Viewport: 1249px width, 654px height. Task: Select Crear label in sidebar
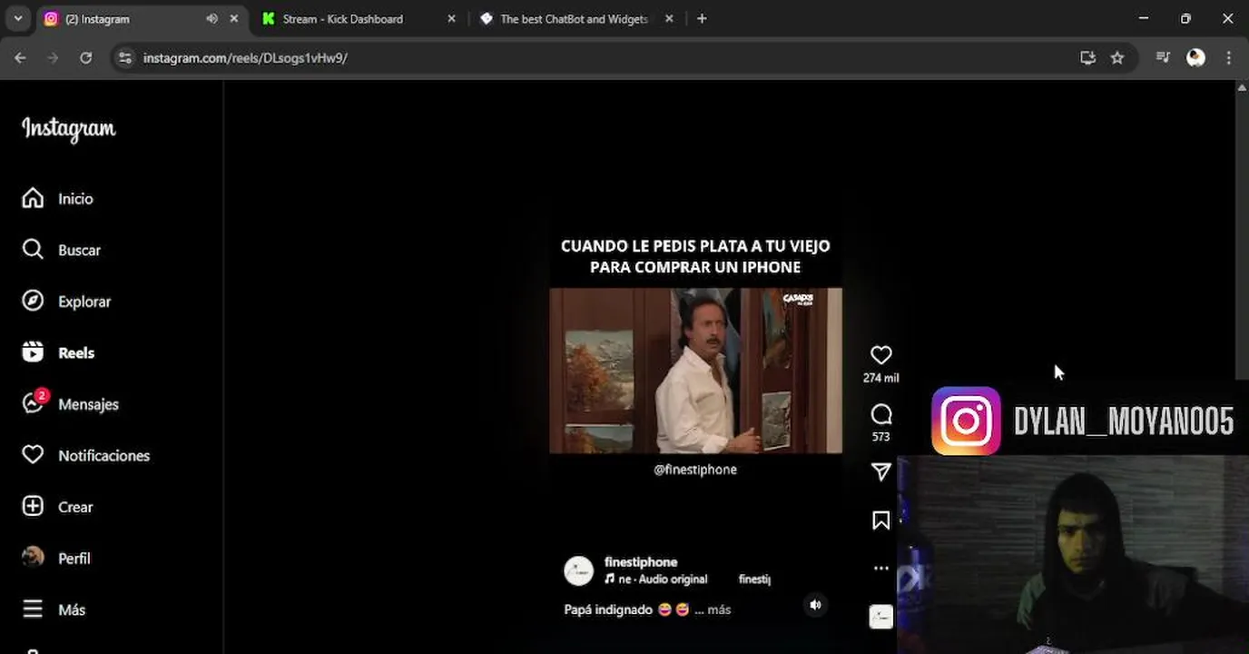[x=75, y=508]
